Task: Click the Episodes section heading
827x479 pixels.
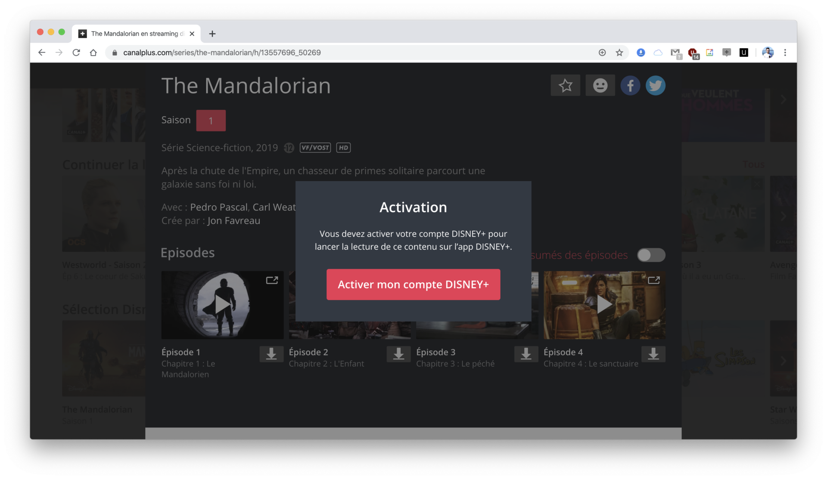Action: (187, 253)
